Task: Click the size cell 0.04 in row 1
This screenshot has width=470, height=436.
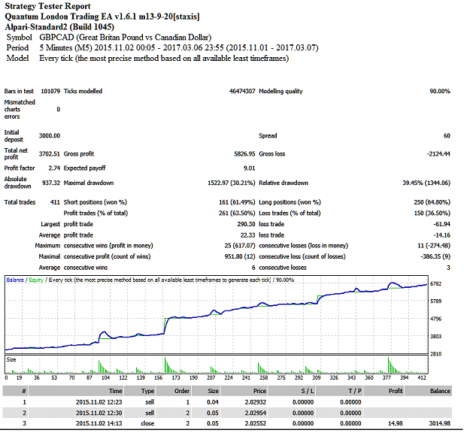Action: coord(213,402)
